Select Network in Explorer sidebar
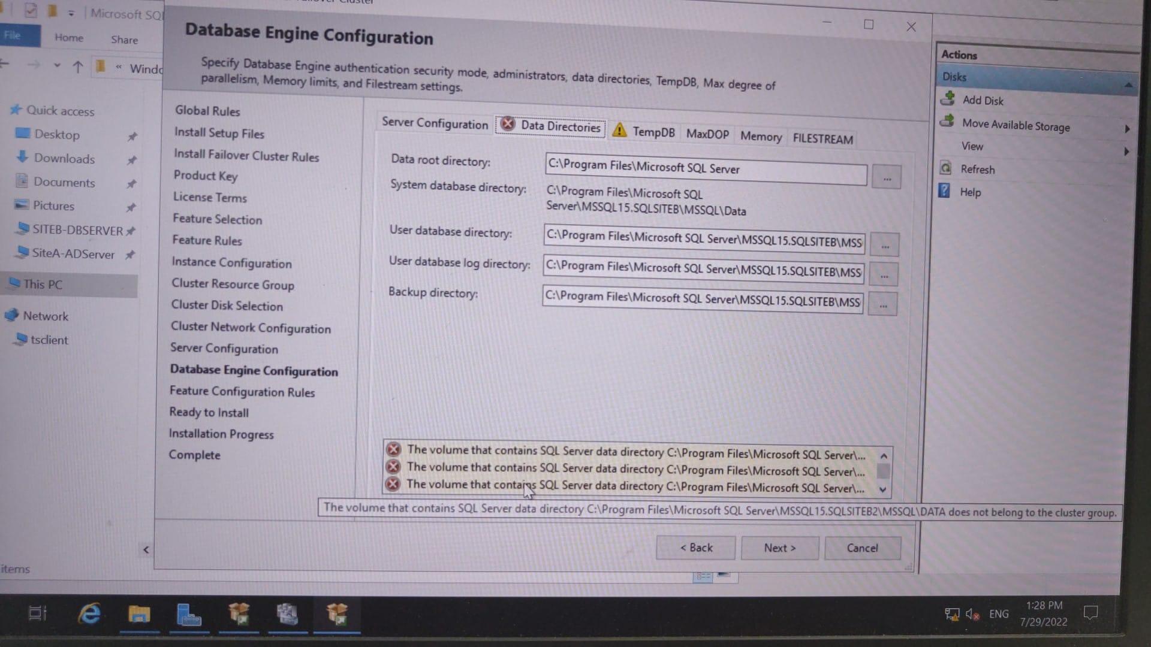Screen dimensions: 1151x647 point(46,316)
